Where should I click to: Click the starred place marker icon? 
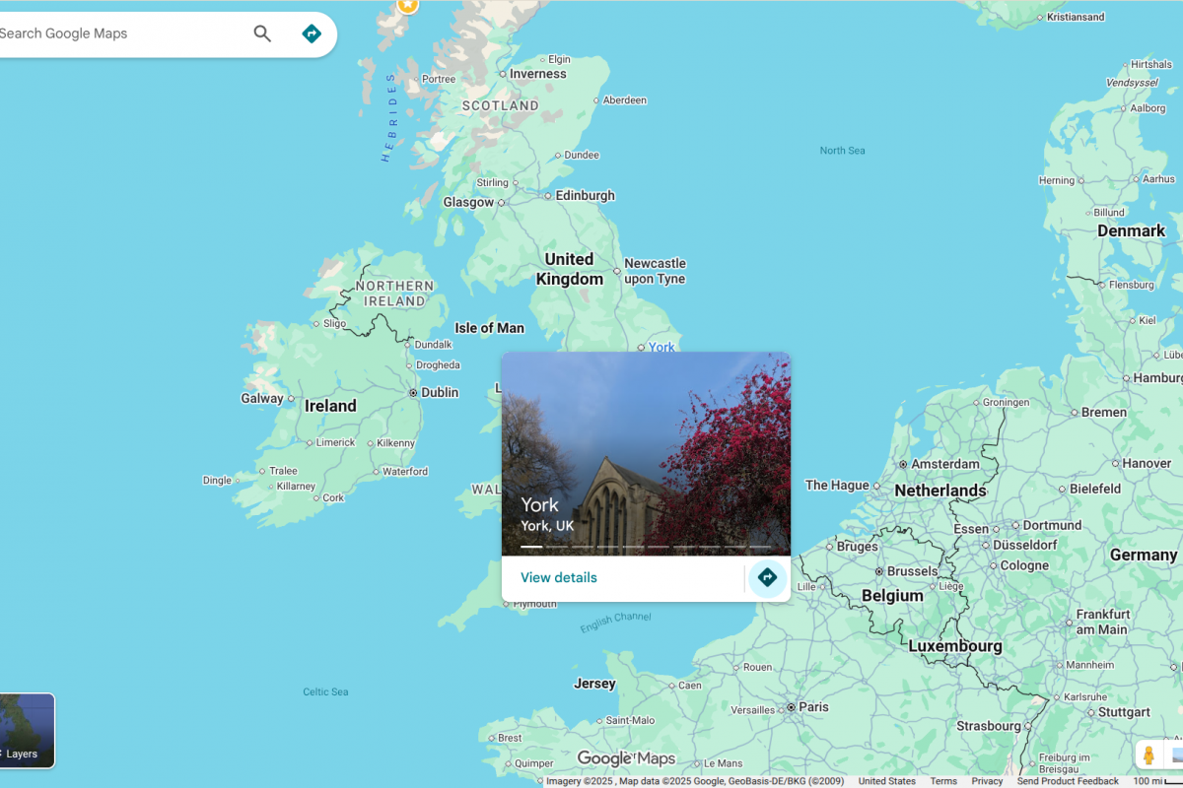coord(407,5)
